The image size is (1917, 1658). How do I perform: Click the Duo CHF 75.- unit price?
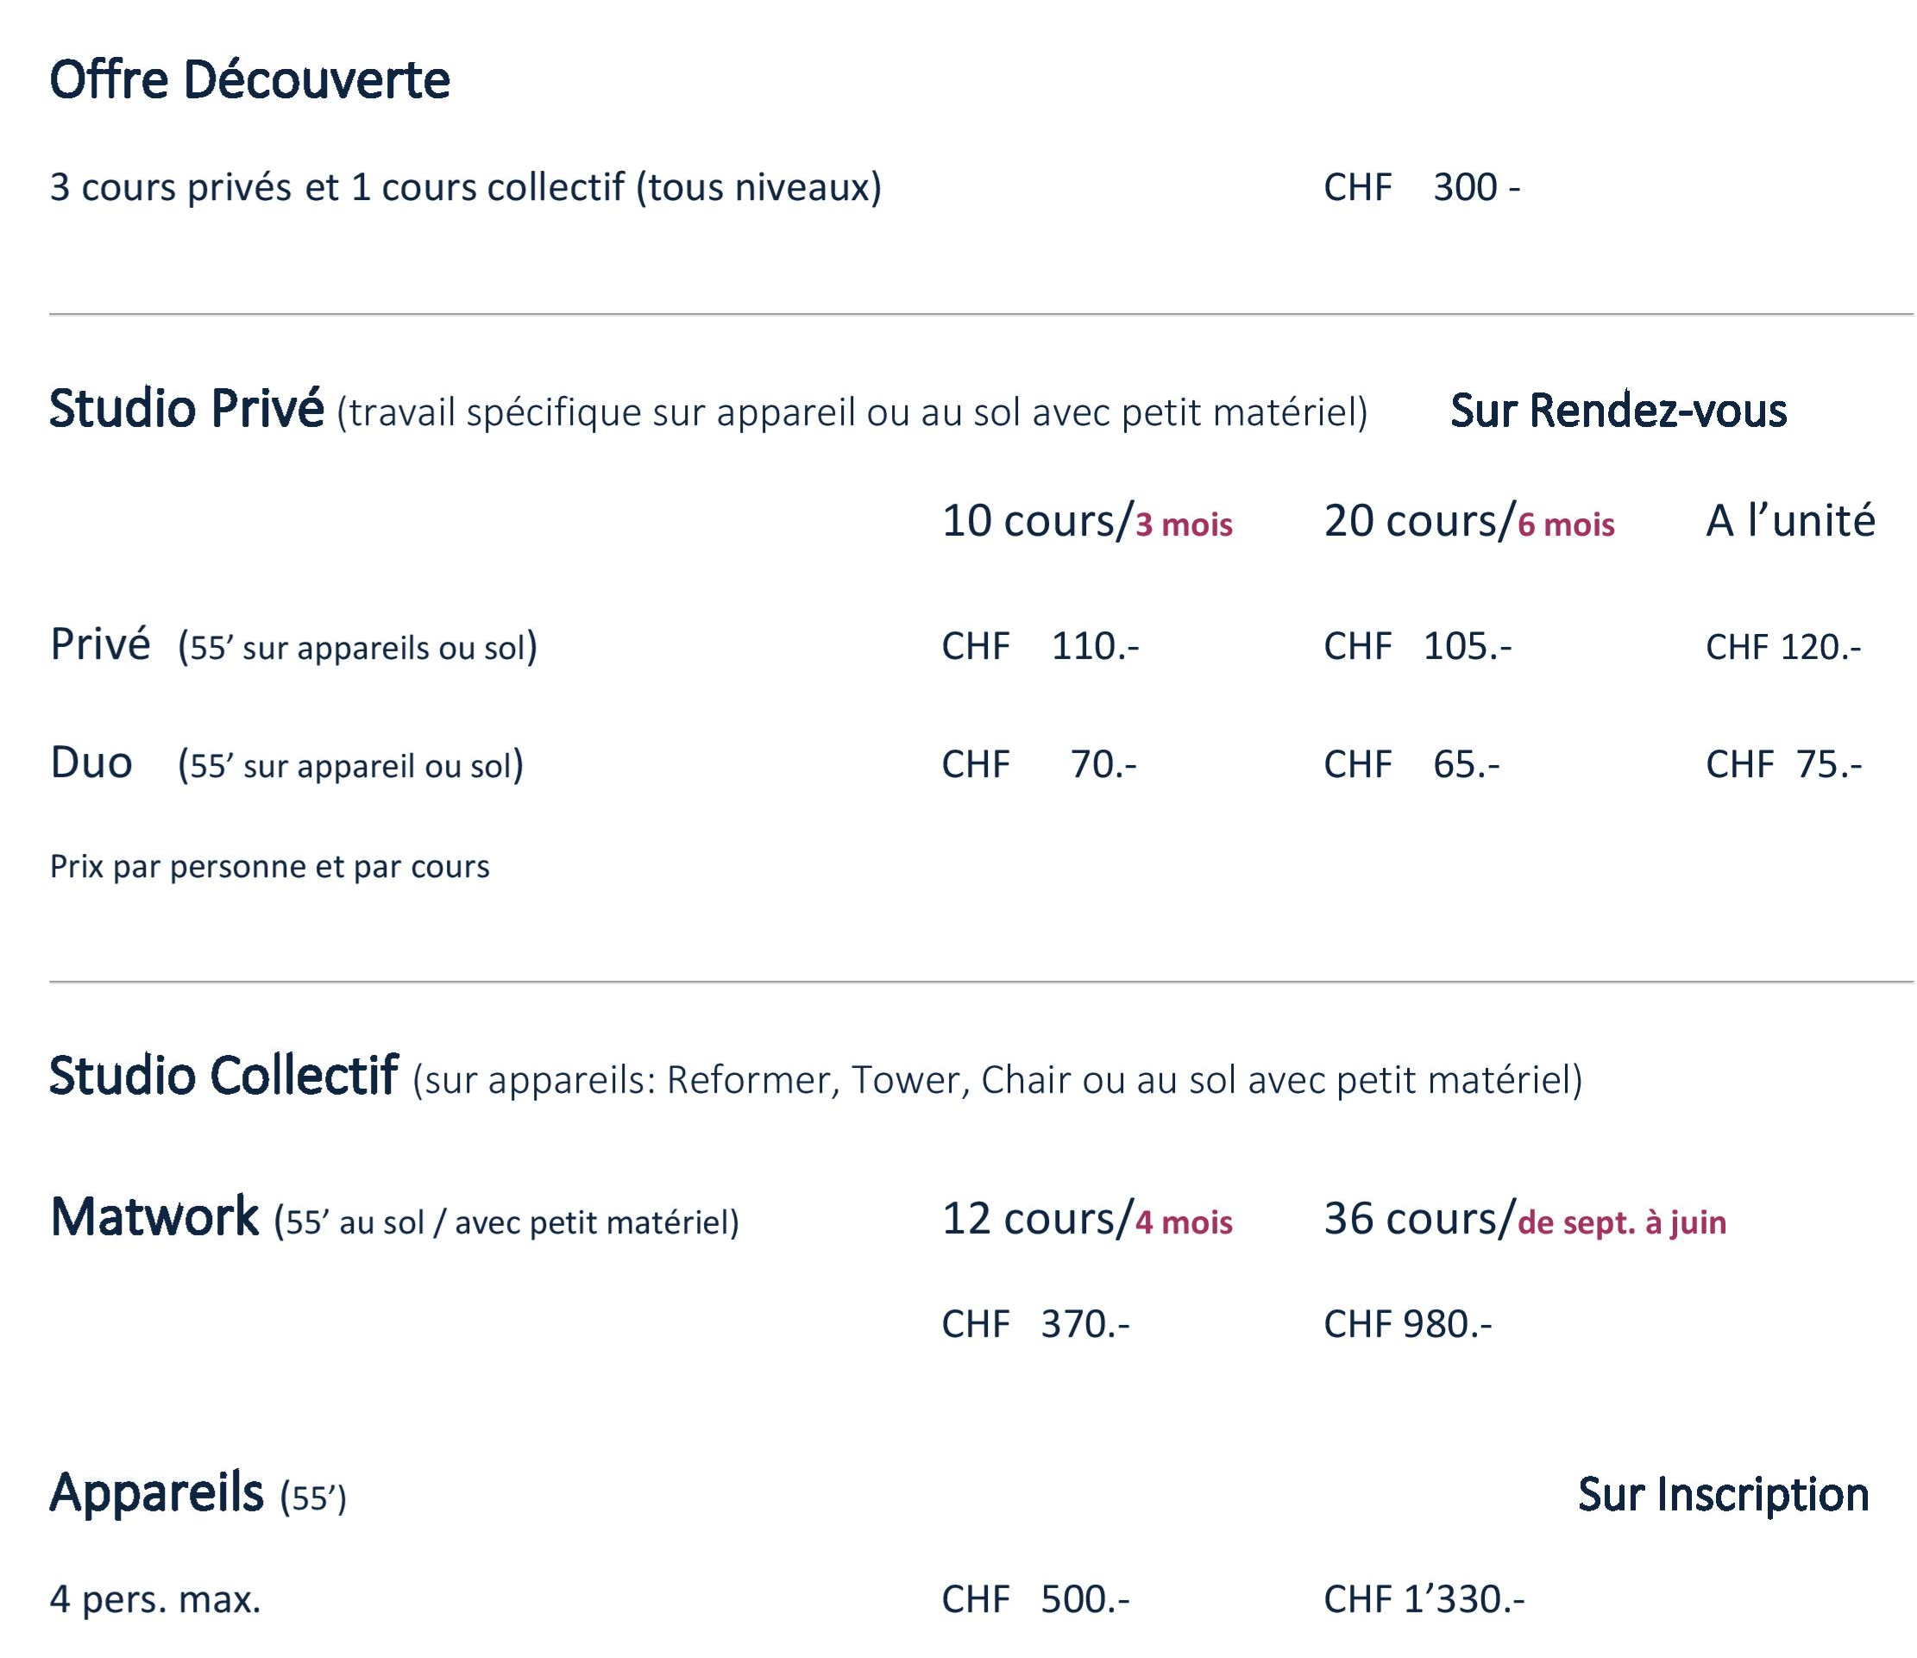pyautogui.click(x=1784, y=764)
